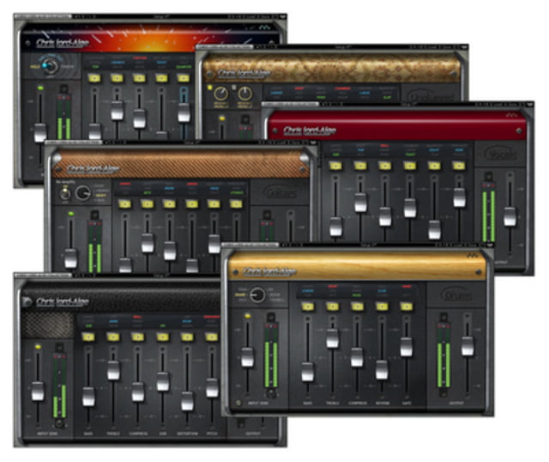Click the Input Sens fader handle in Drums plugin

pyautogui.click(x=248, y=357)
